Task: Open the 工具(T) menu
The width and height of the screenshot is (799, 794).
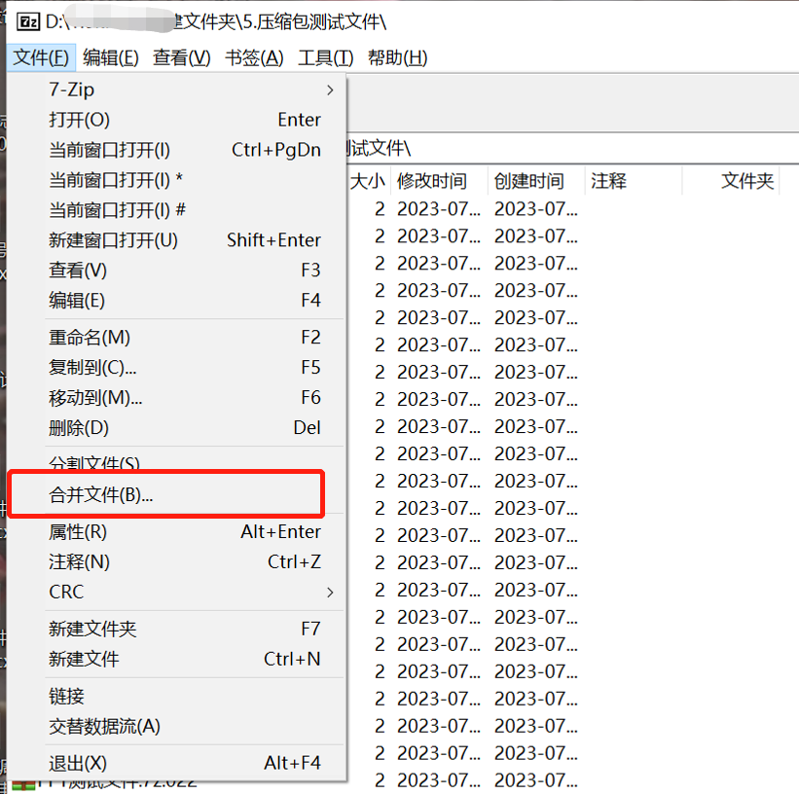Action: point(326,57)
